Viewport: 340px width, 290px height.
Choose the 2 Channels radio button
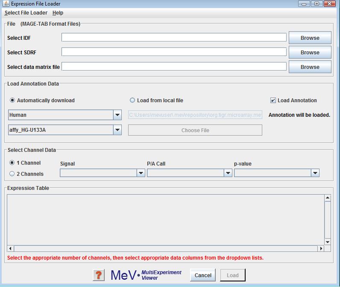pos(12,174)
